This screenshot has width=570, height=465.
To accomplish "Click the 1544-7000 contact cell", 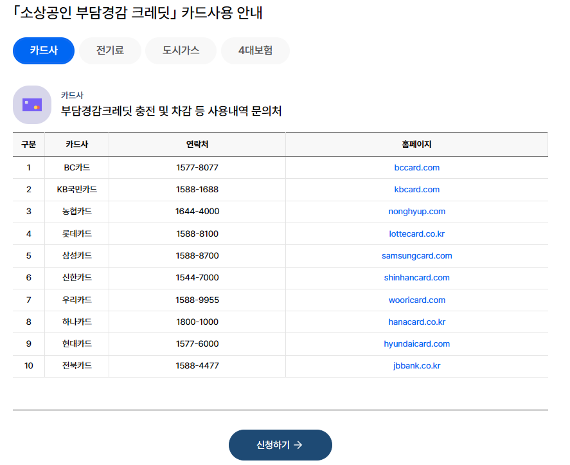I will coord(197,278).
